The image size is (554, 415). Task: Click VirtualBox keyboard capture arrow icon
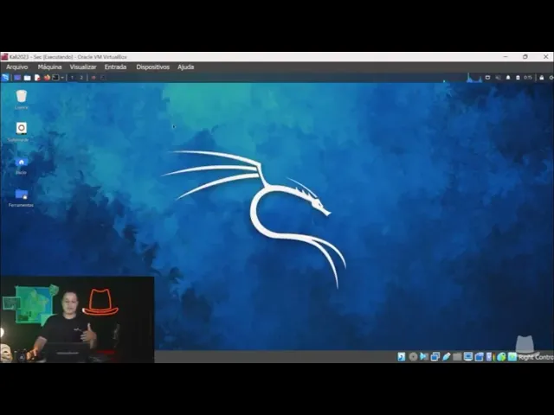pyautogui.click(x=512, y=356)
